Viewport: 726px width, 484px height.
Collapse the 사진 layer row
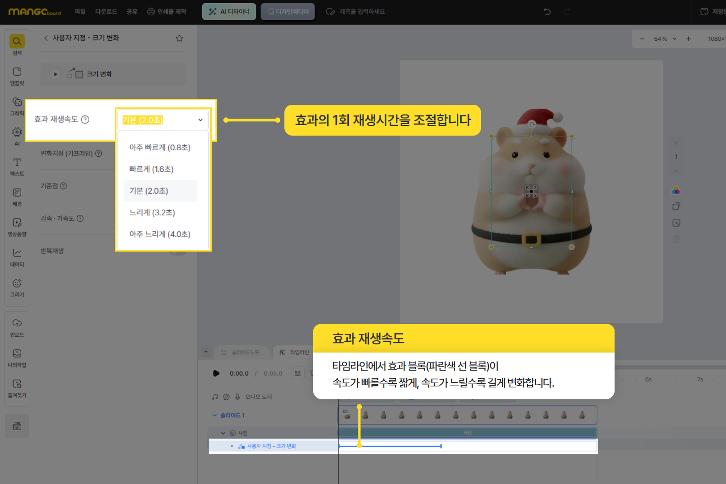[x=223, y=433]
